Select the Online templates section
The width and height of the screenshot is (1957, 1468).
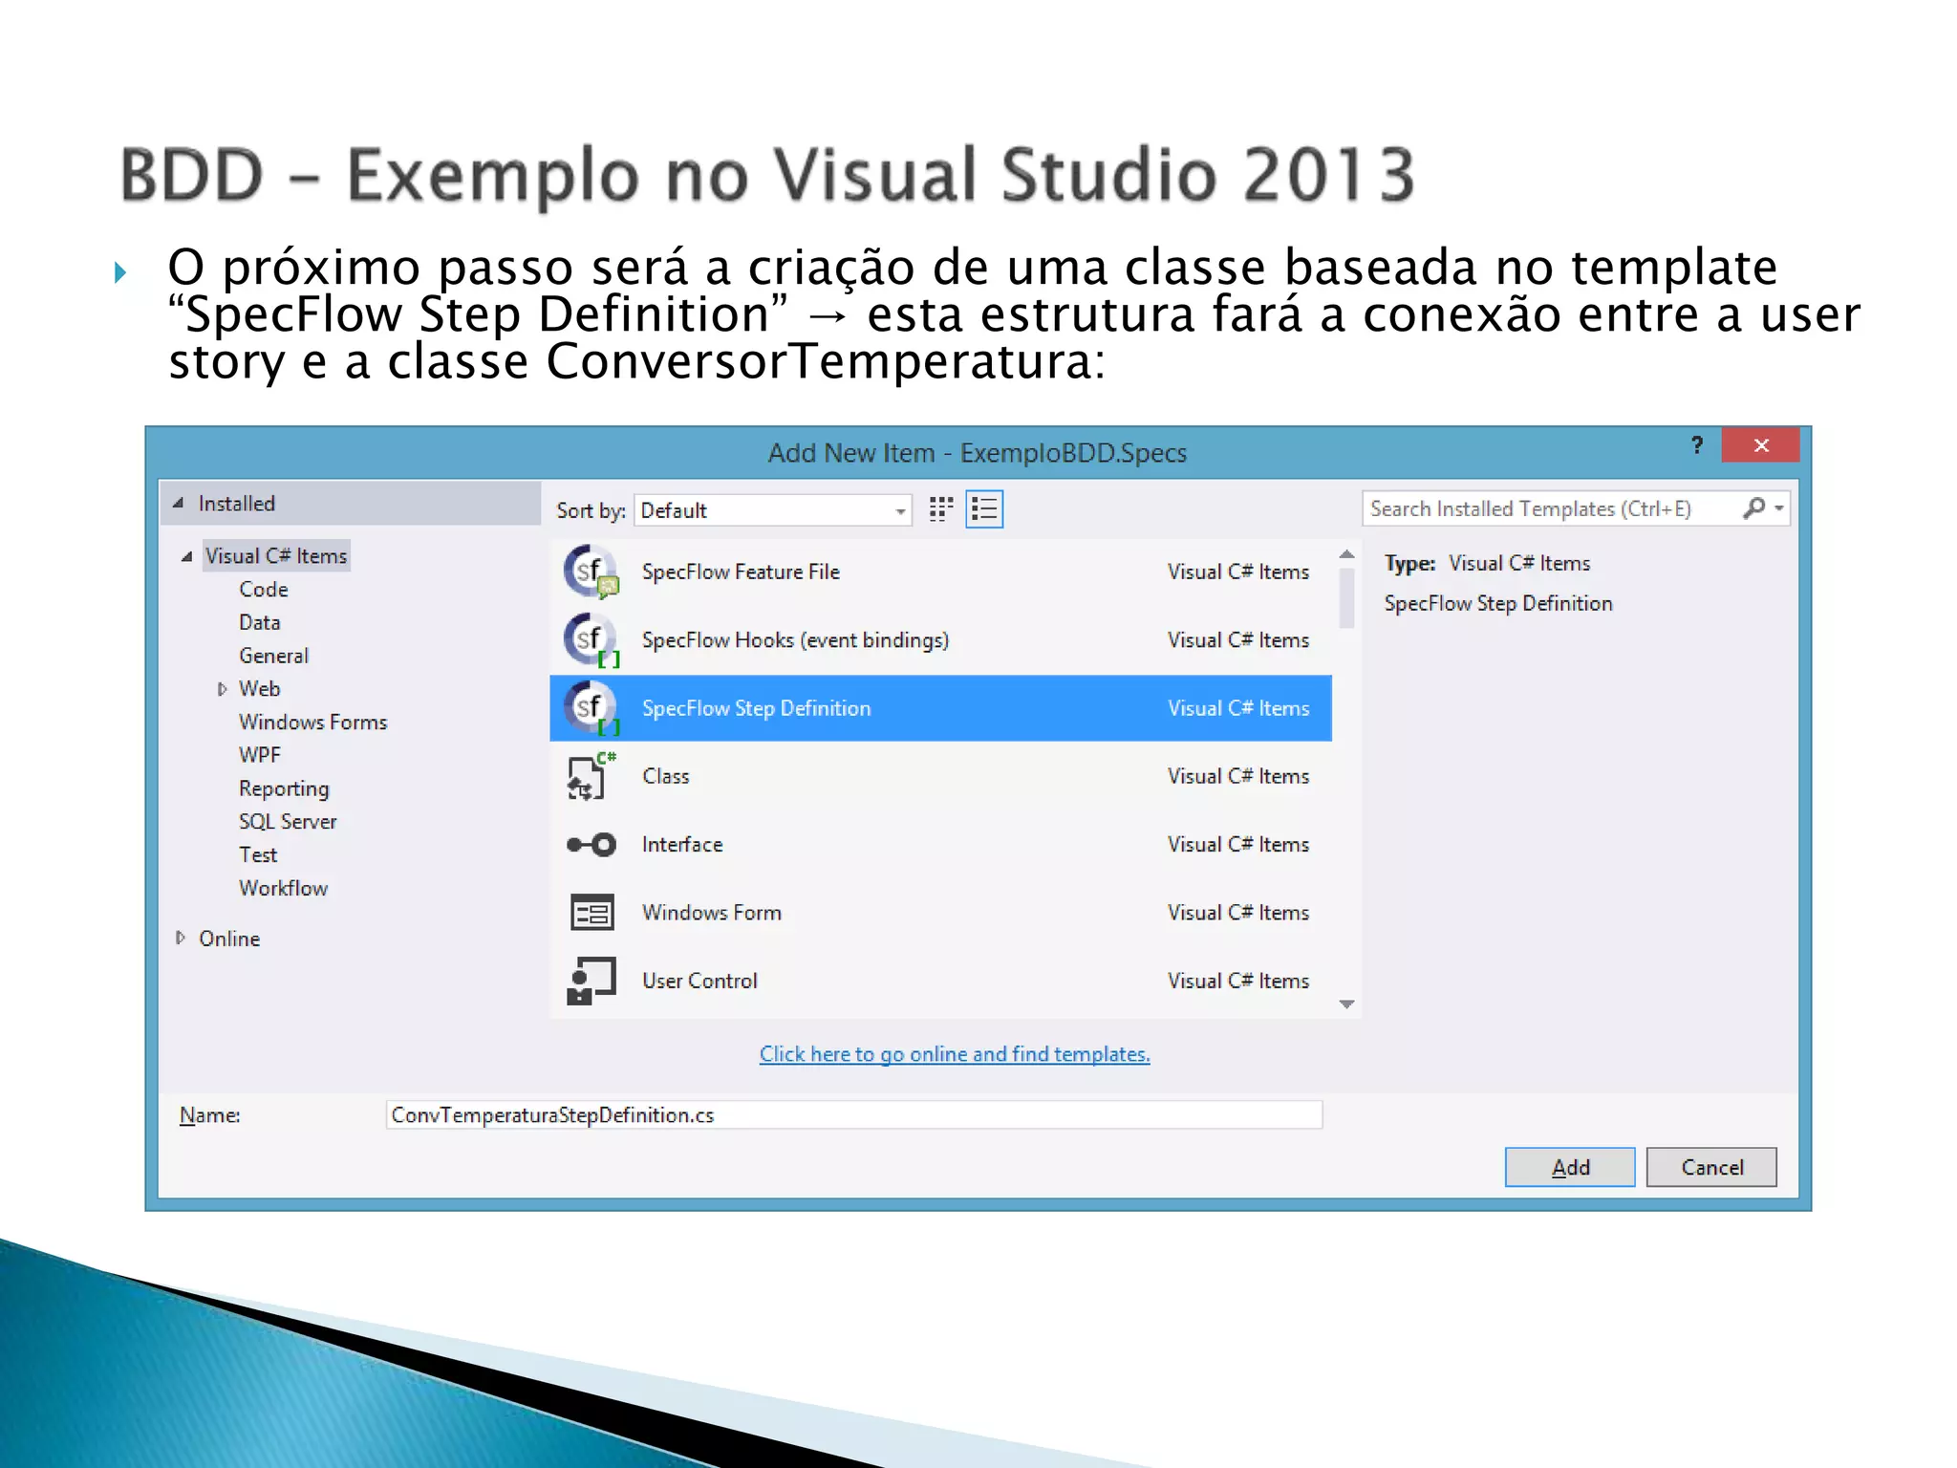point(229,939)
